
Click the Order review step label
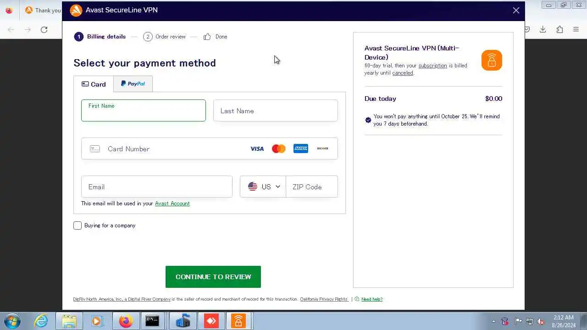[x=171, y=37]
